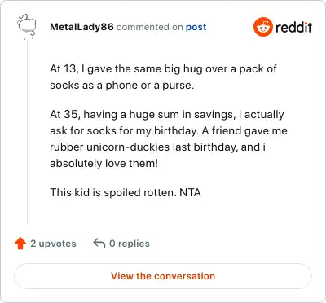The width and height of the screenshot is (326, 303).
Task: Click the orange upvote arrow icon
Action: [x=20, y=244]
